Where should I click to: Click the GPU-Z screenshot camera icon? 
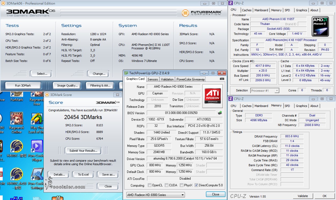[x=222, y=79]
